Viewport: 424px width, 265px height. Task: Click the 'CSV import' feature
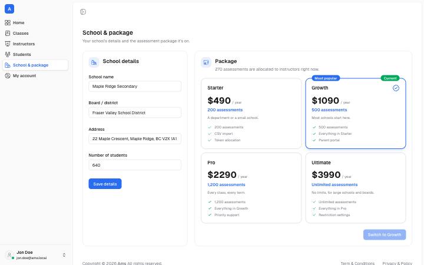[223, 134]
